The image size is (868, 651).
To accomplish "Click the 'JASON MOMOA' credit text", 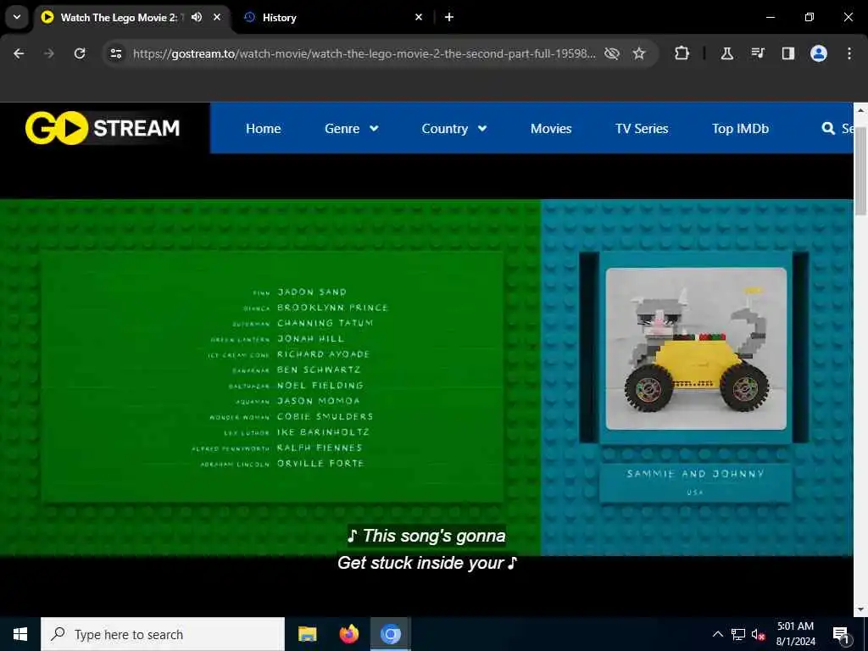I will [x=319, y=400].
